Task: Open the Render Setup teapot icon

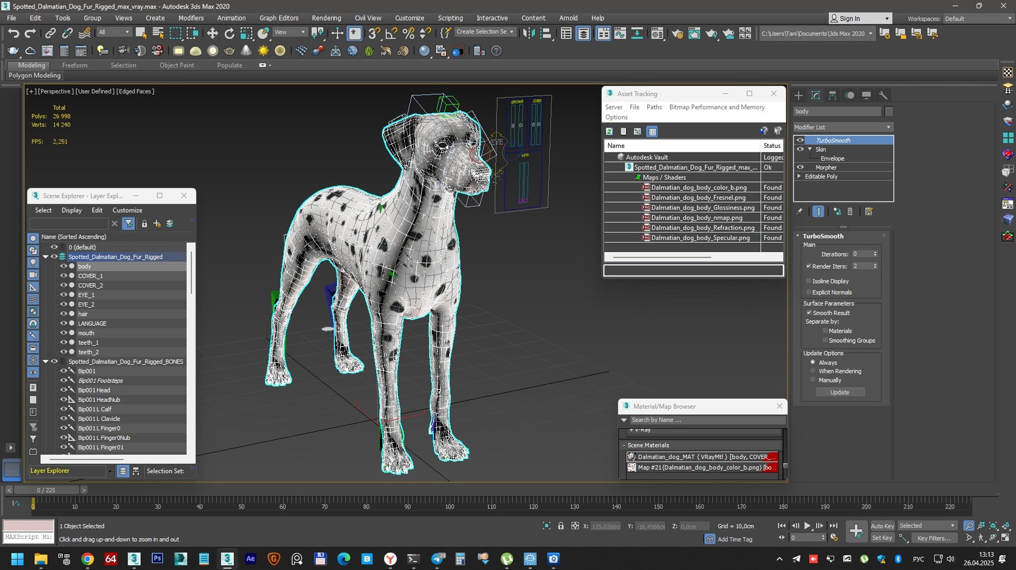Action: tap(677, 33)
